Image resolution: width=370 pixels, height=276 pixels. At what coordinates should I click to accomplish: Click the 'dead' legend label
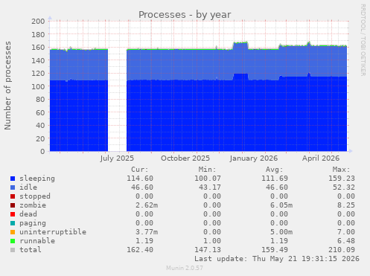click(28, 214)
